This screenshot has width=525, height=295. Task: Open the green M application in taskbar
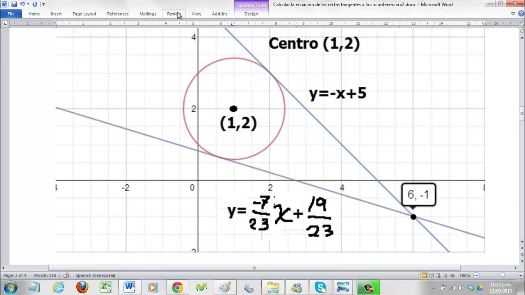201,288
